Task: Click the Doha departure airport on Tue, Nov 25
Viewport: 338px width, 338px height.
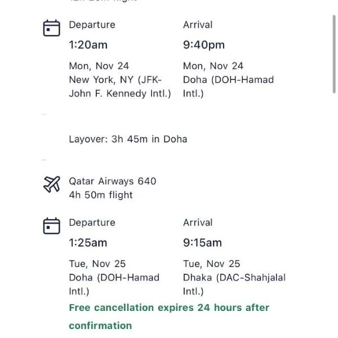Action: coord(114,284)
